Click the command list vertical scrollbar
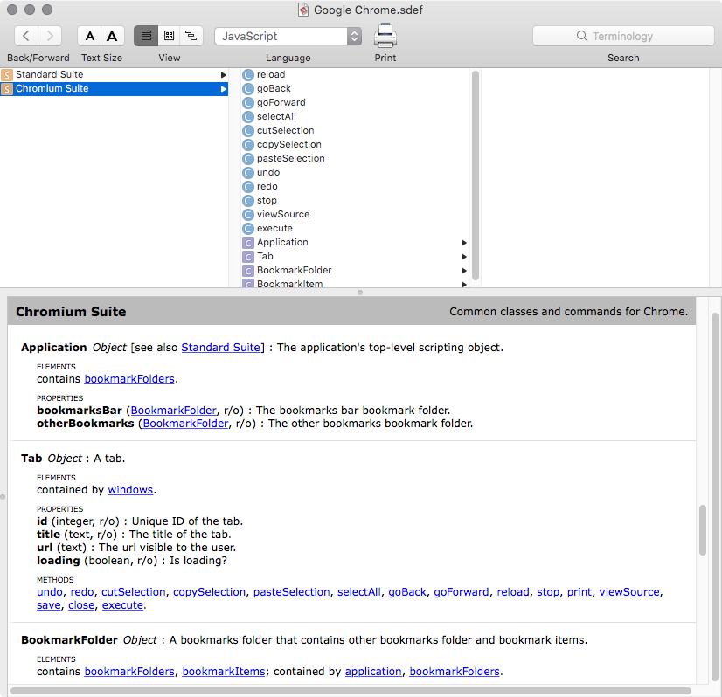 [x=476, y=175]
